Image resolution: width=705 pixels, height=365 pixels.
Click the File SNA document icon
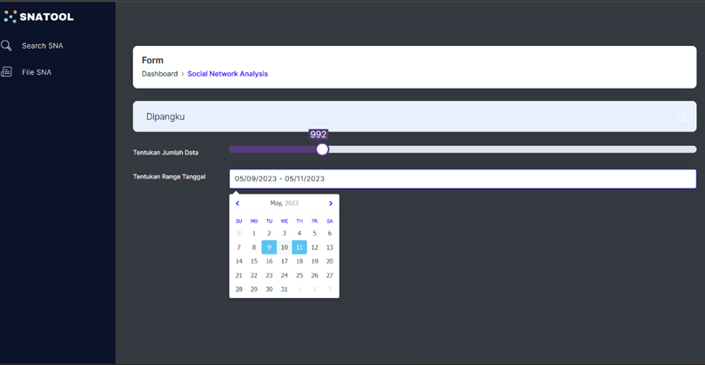pos(7,72)
